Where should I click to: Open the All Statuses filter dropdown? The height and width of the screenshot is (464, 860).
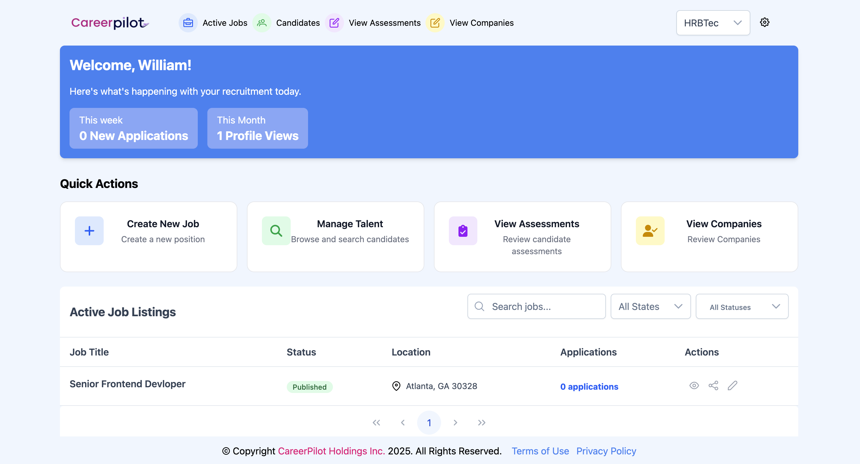[741, 306]
